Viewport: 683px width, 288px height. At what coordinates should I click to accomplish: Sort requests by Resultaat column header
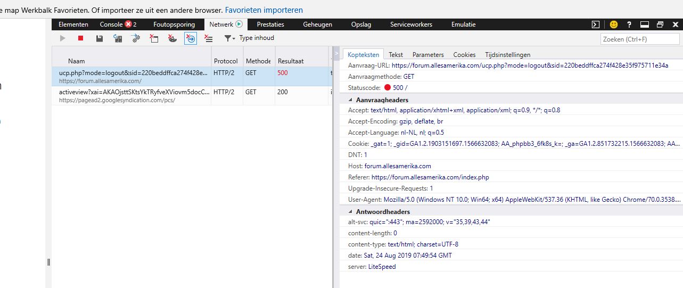point(291,61)
